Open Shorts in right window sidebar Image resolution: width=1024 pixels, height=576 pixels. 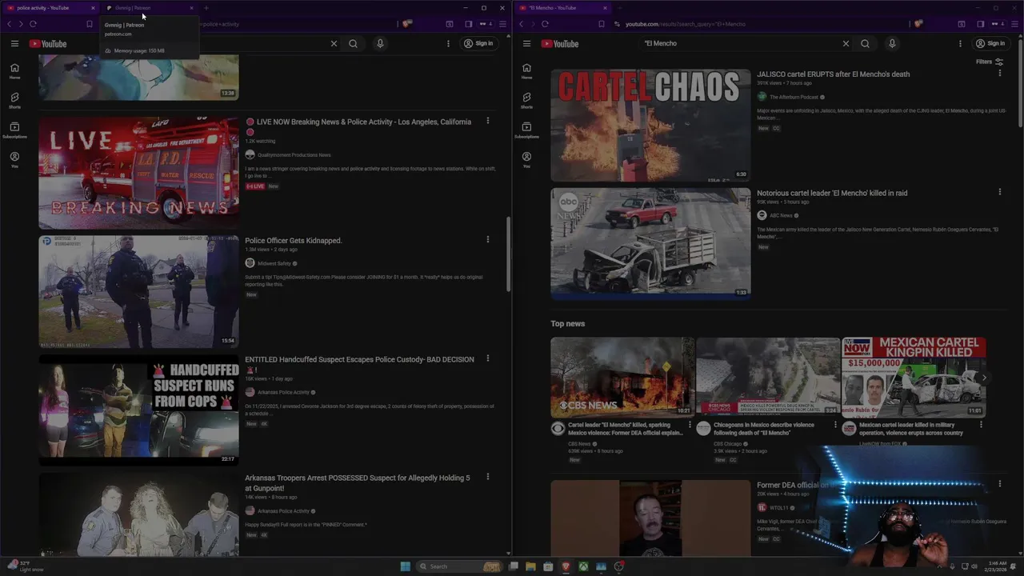[x=526, y=101]
